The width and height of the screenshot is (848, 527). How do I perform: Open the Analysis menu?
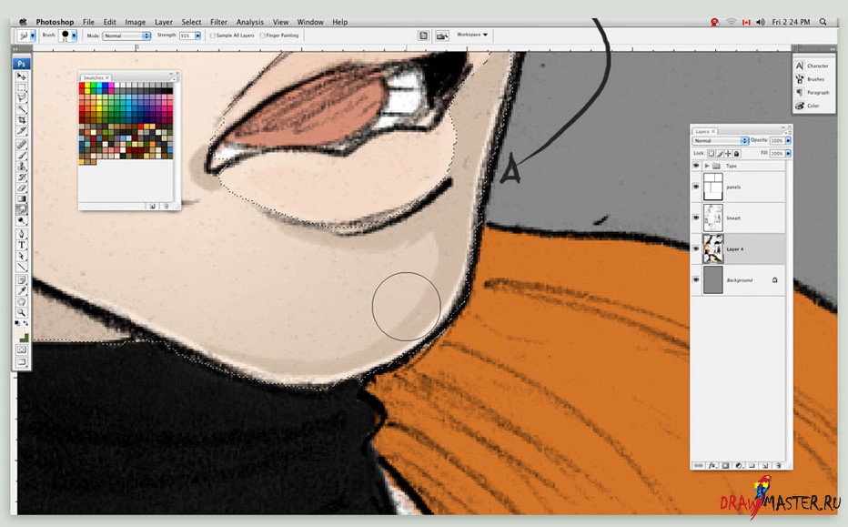[x=250, y=22]
